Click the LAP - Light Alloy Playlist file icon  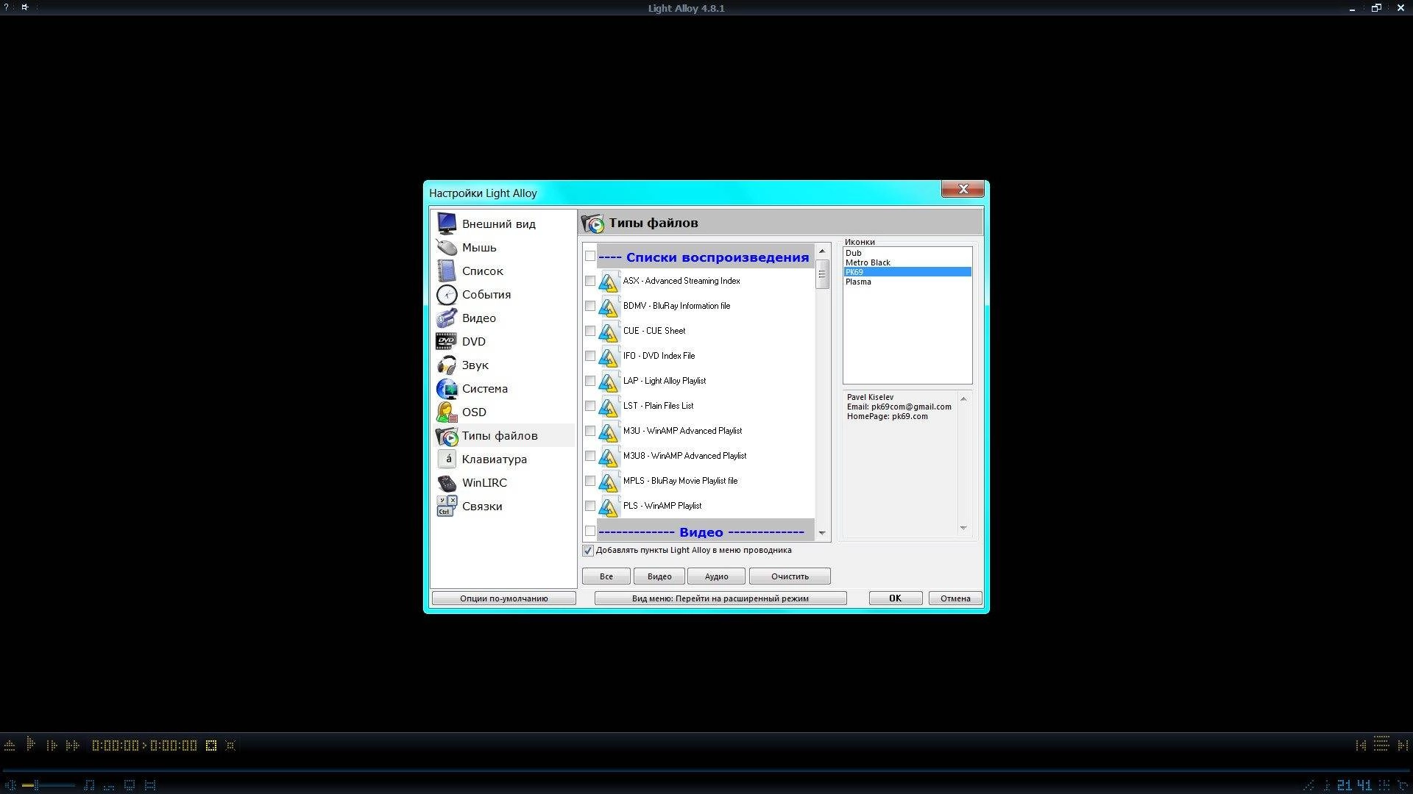tap(609, 382)
